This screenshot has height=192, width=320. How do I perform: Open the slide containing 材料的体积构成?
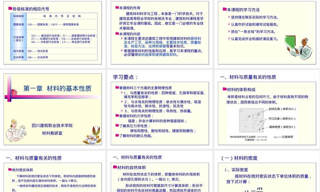coord(267,109)
